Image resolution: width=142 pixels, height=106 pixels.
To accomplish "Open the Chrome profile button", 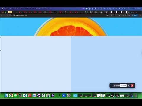I will pos(135,16).
